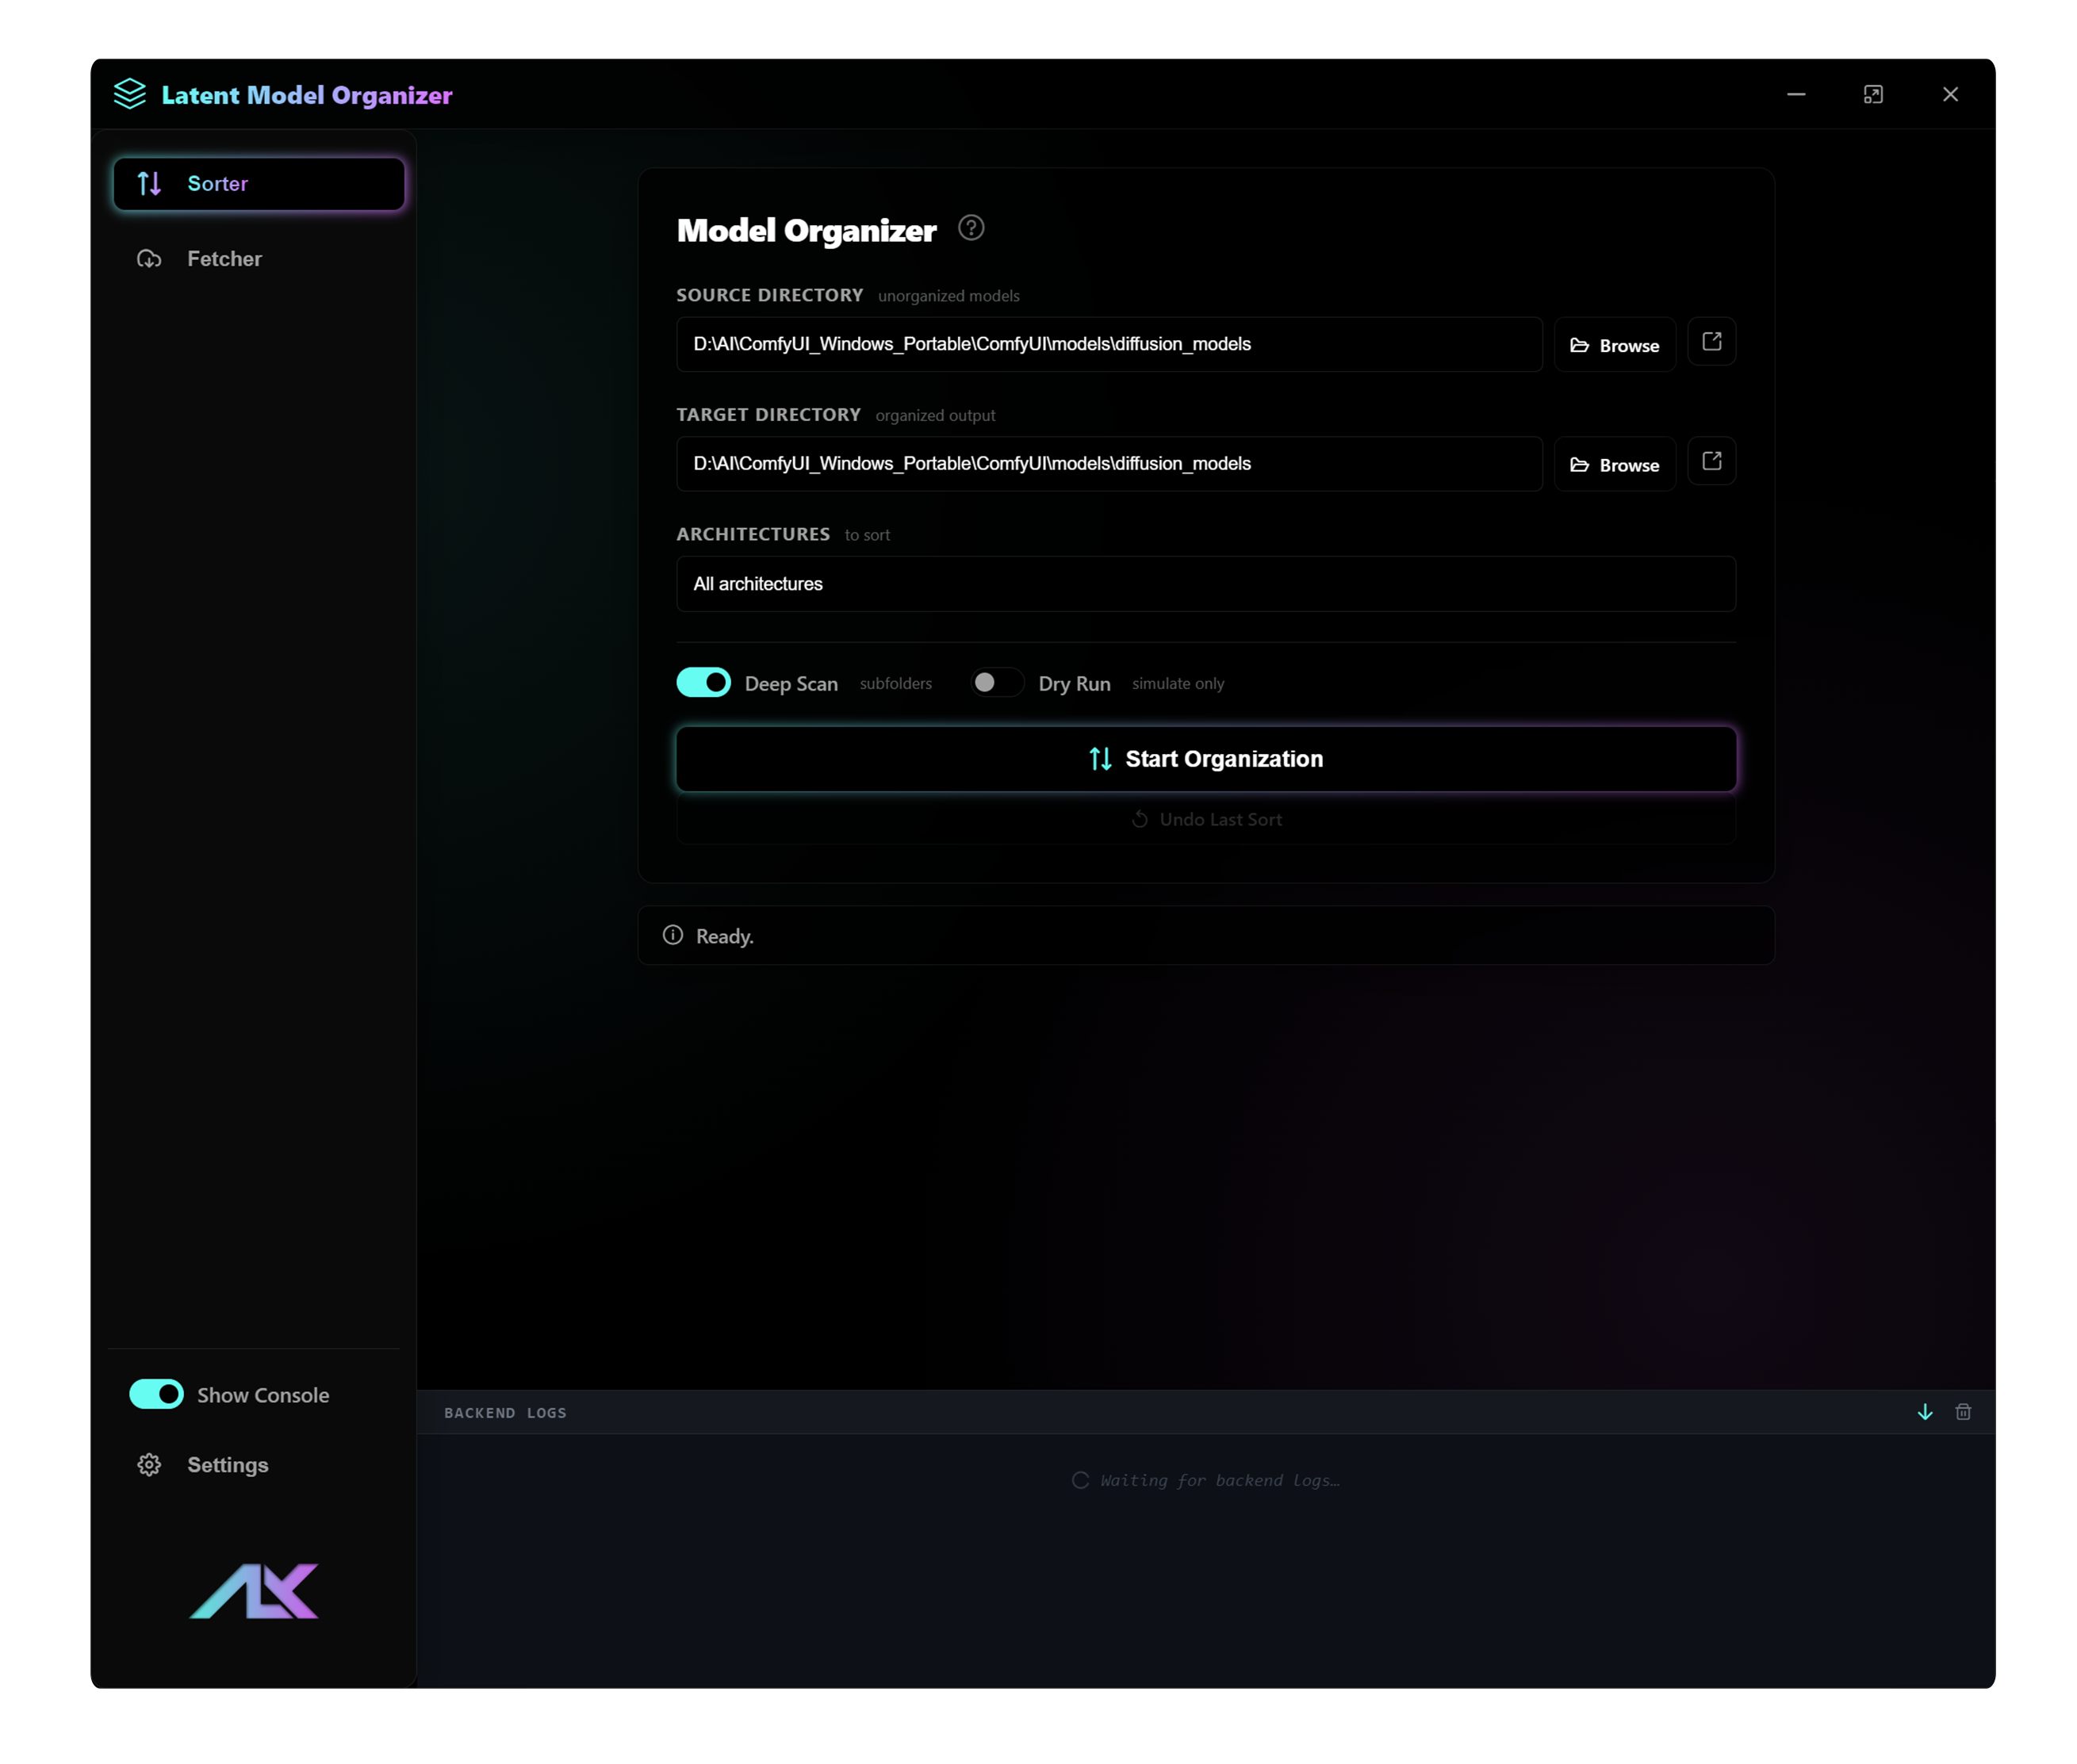Switch to the Fetcher tab
2077x1764 pixels.
[x=224, y=259]
